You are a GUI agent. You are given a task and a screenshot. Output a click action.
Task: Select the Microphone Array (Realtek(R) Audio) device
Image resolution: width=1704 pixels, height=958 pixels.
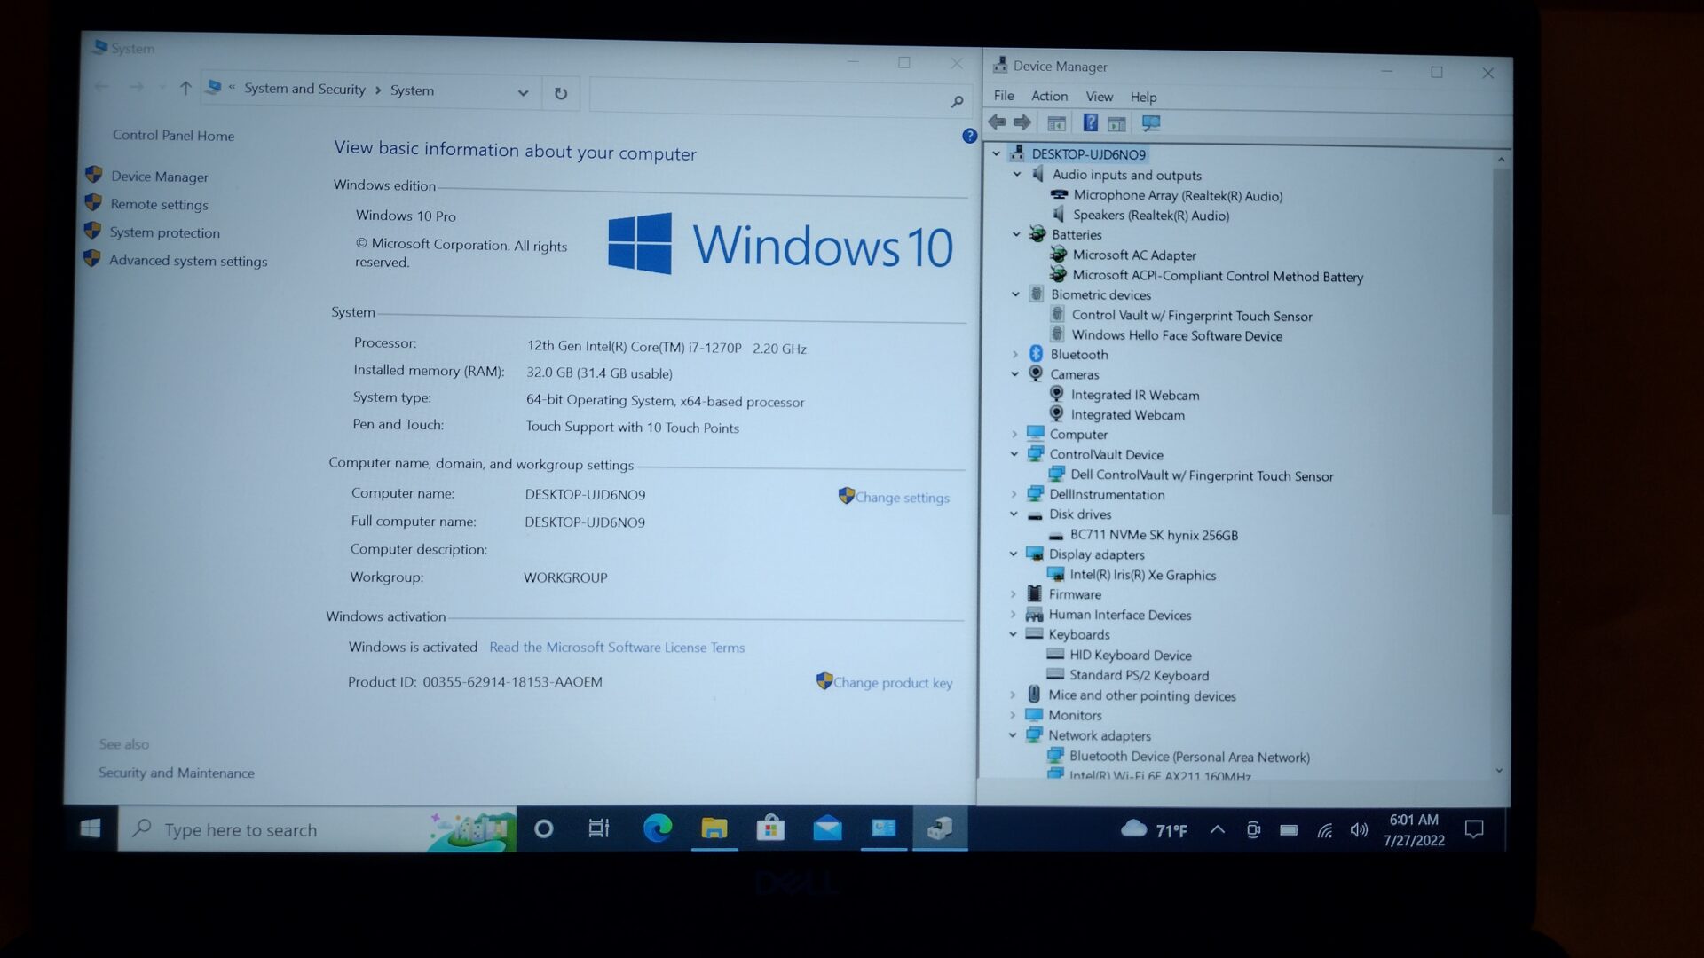(x=1177, y=196)
